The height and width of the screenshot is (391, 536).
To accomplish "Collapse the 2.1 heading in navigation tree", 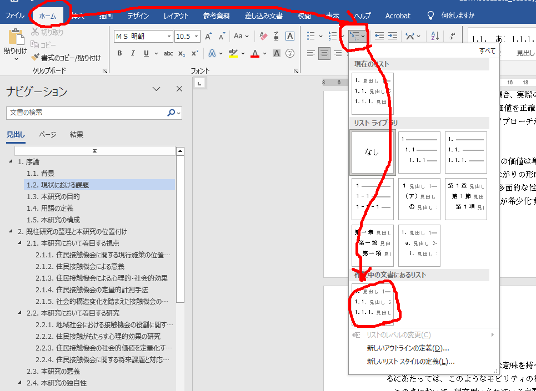I will [20, 243].
